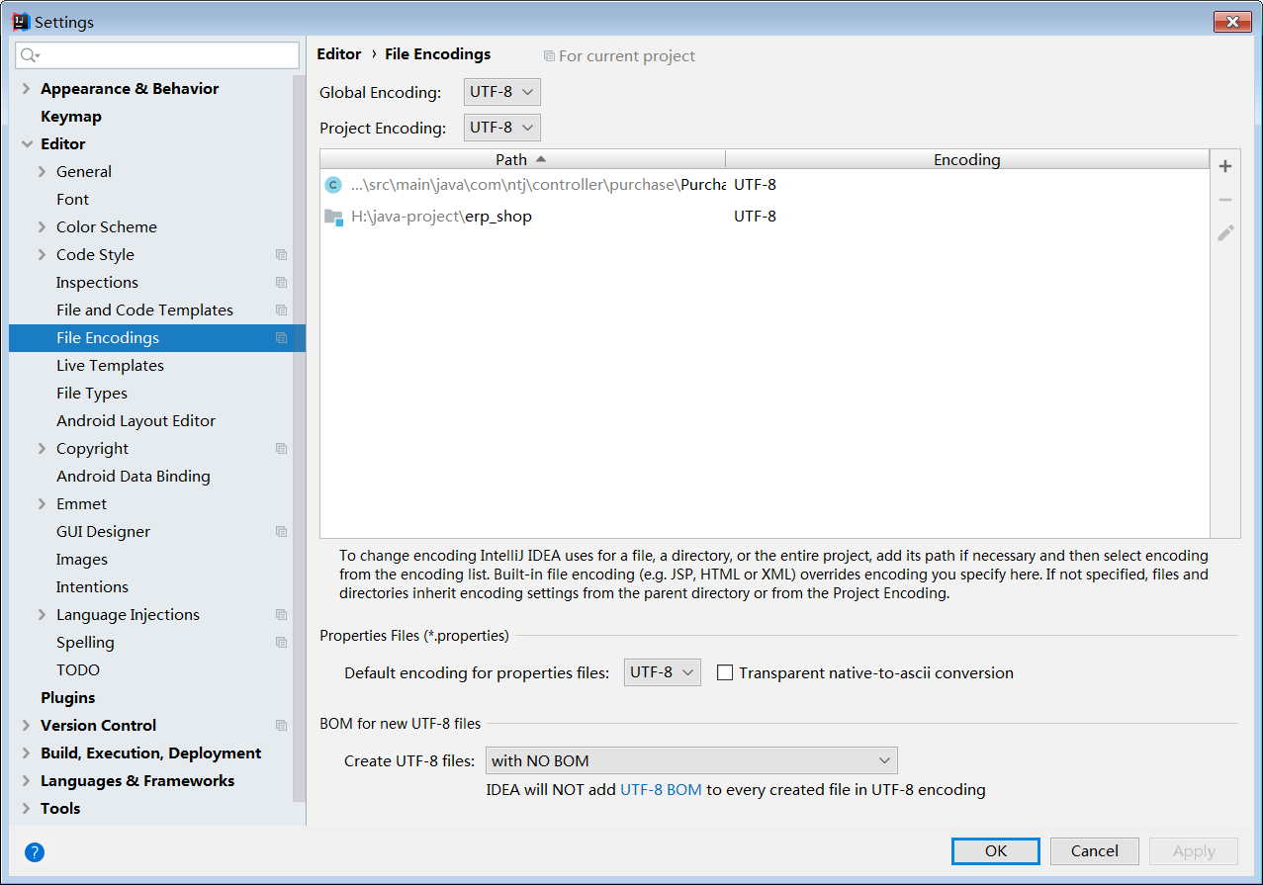The image size is (1263, 885).
Task: Open Keymap settings
Action: [71, 117]
